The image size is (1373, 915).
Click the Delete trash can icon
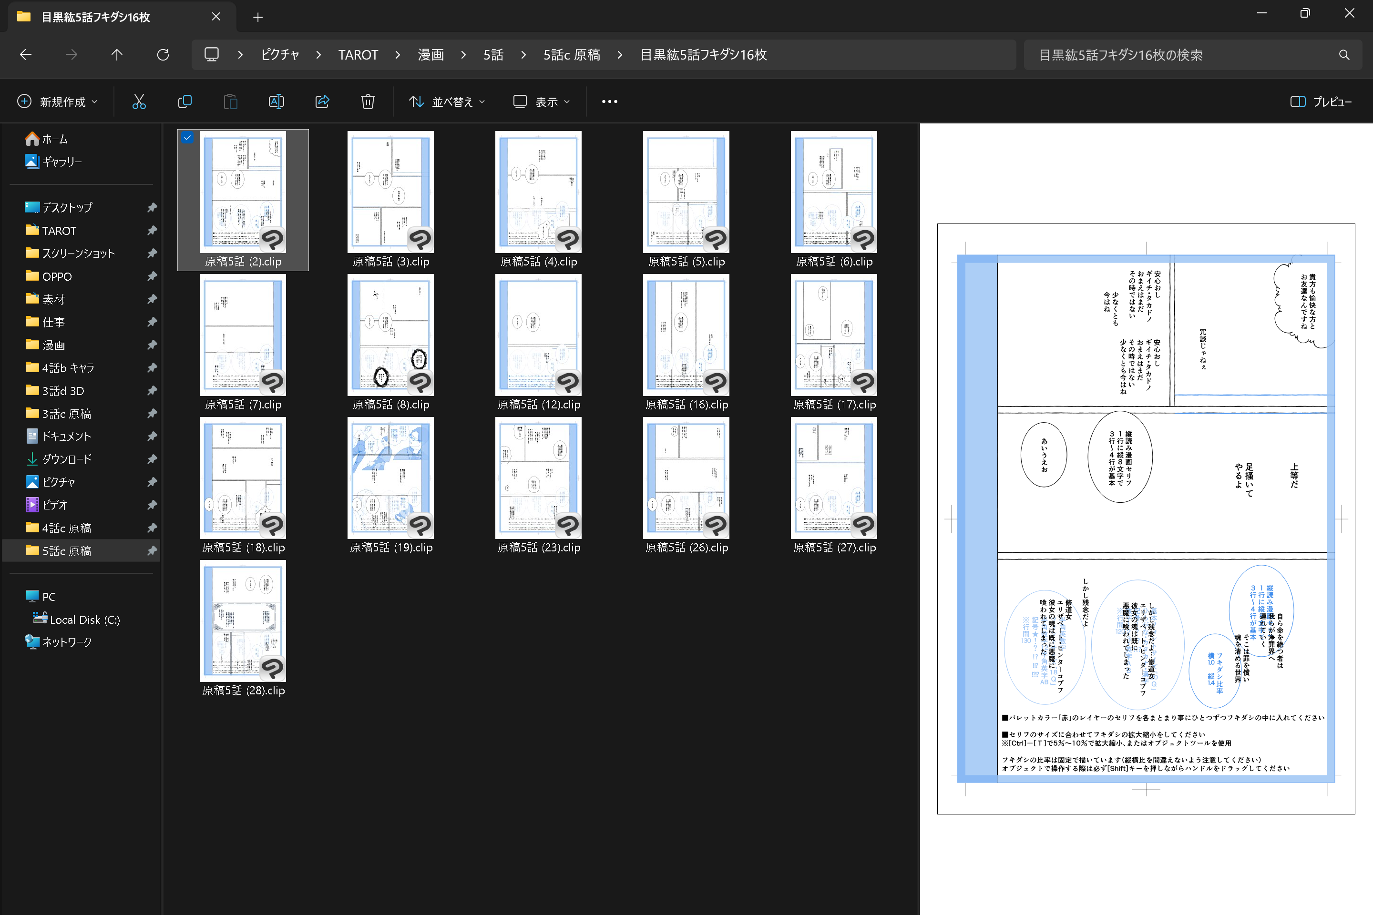(x=368, y=102)
